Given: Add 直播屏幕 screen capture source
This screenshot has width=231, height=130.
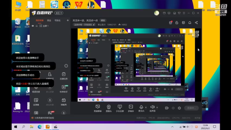Looking at the screenshot, I should (98, 108).
